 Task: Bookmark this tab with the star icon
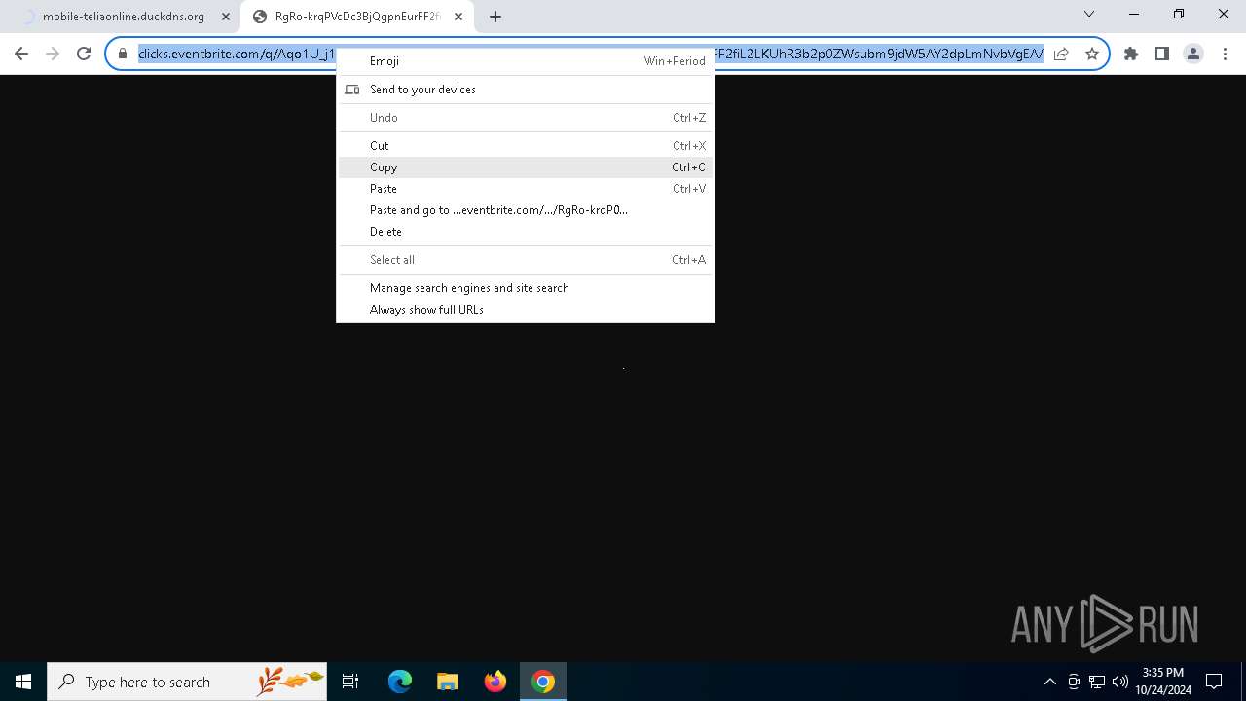pos(1092,54)
